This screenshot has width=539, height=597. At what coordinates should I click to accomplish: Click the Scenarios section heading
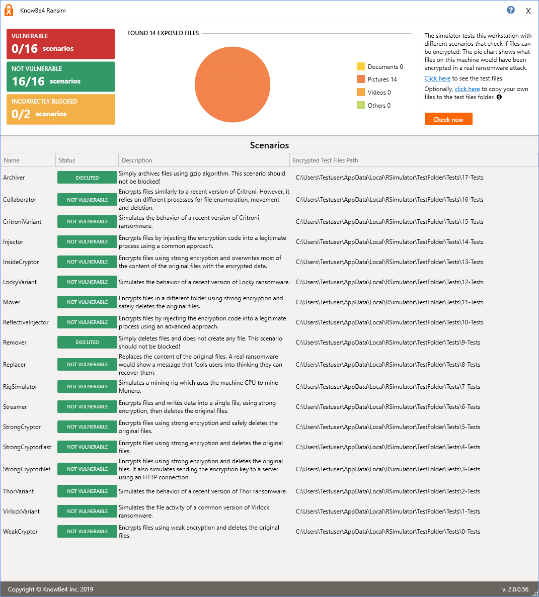269,145
